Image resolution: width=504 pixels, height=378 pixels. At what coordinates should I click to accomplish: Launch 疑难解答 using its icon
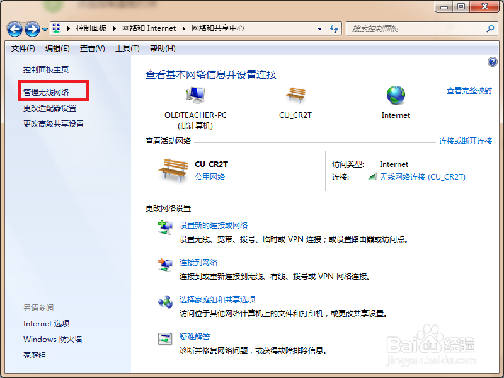[x=165, y=338]
